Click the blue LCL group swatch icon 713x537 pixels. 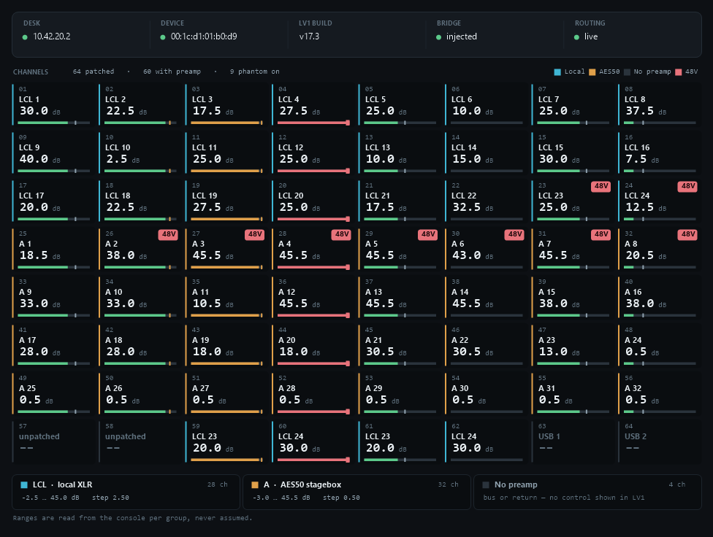point(25,485)
